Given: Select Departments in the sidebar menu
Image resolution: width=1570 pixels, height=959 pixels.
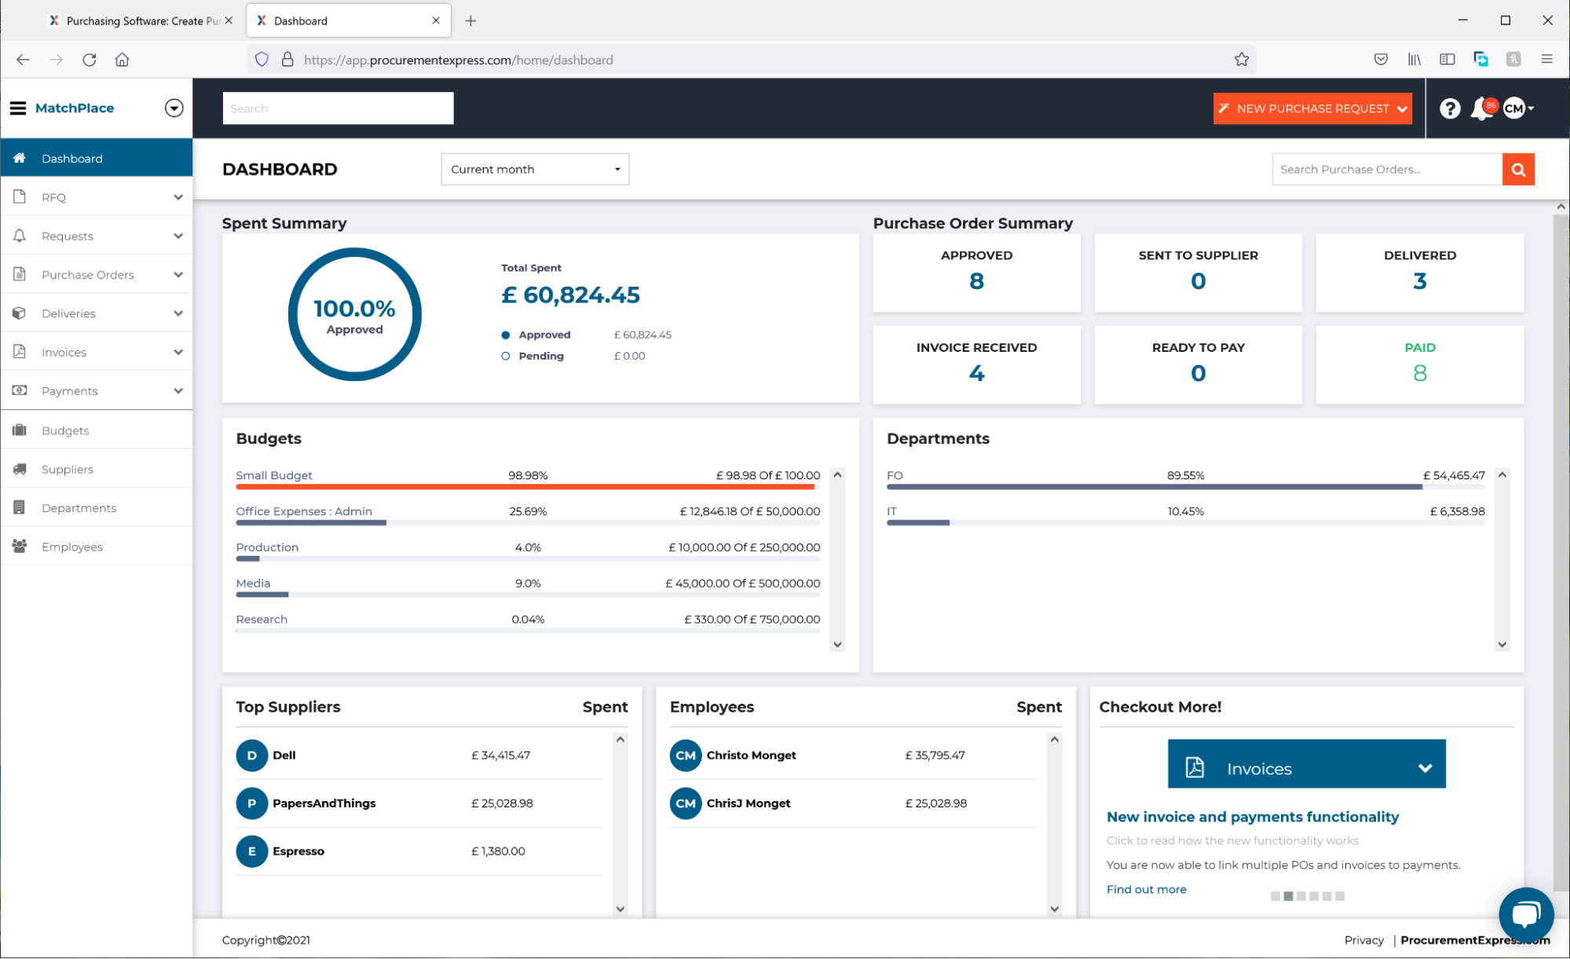Looking at the screenshot, I should click(79, 507).
